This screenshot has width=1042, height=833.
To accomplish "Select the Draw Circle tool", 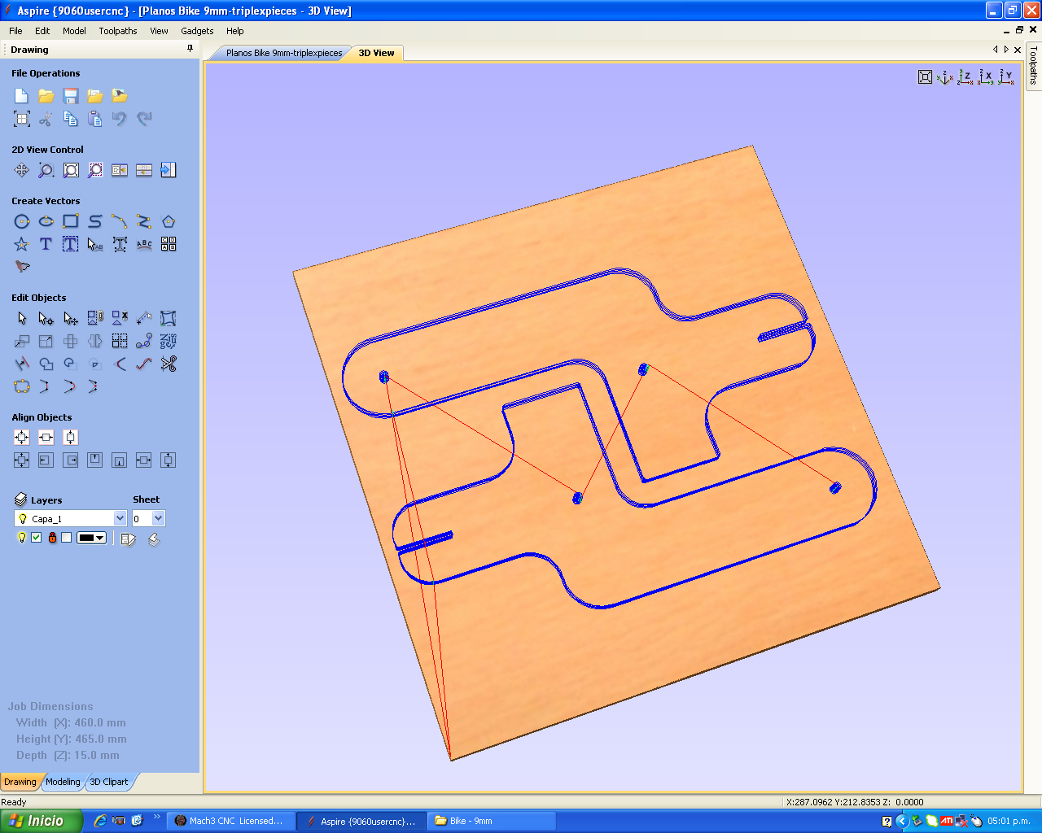I will coord(22,221).
